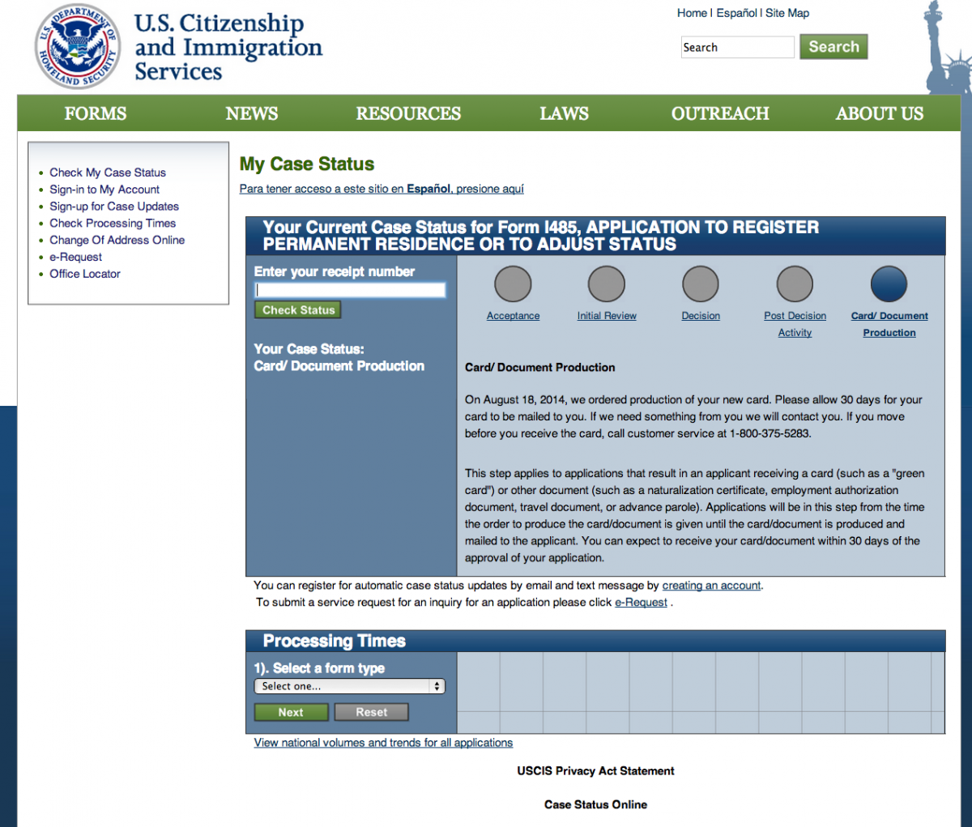The image size is (972, 827).
Task: Click the Your Case Status label
Action: (309, 349)
